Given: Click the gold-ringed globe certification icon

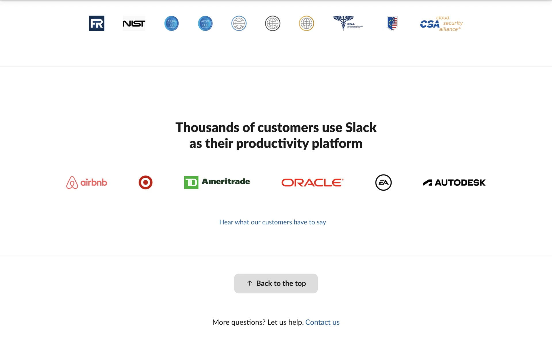Looking at the screenshot, I should click(x=306, y=23).
